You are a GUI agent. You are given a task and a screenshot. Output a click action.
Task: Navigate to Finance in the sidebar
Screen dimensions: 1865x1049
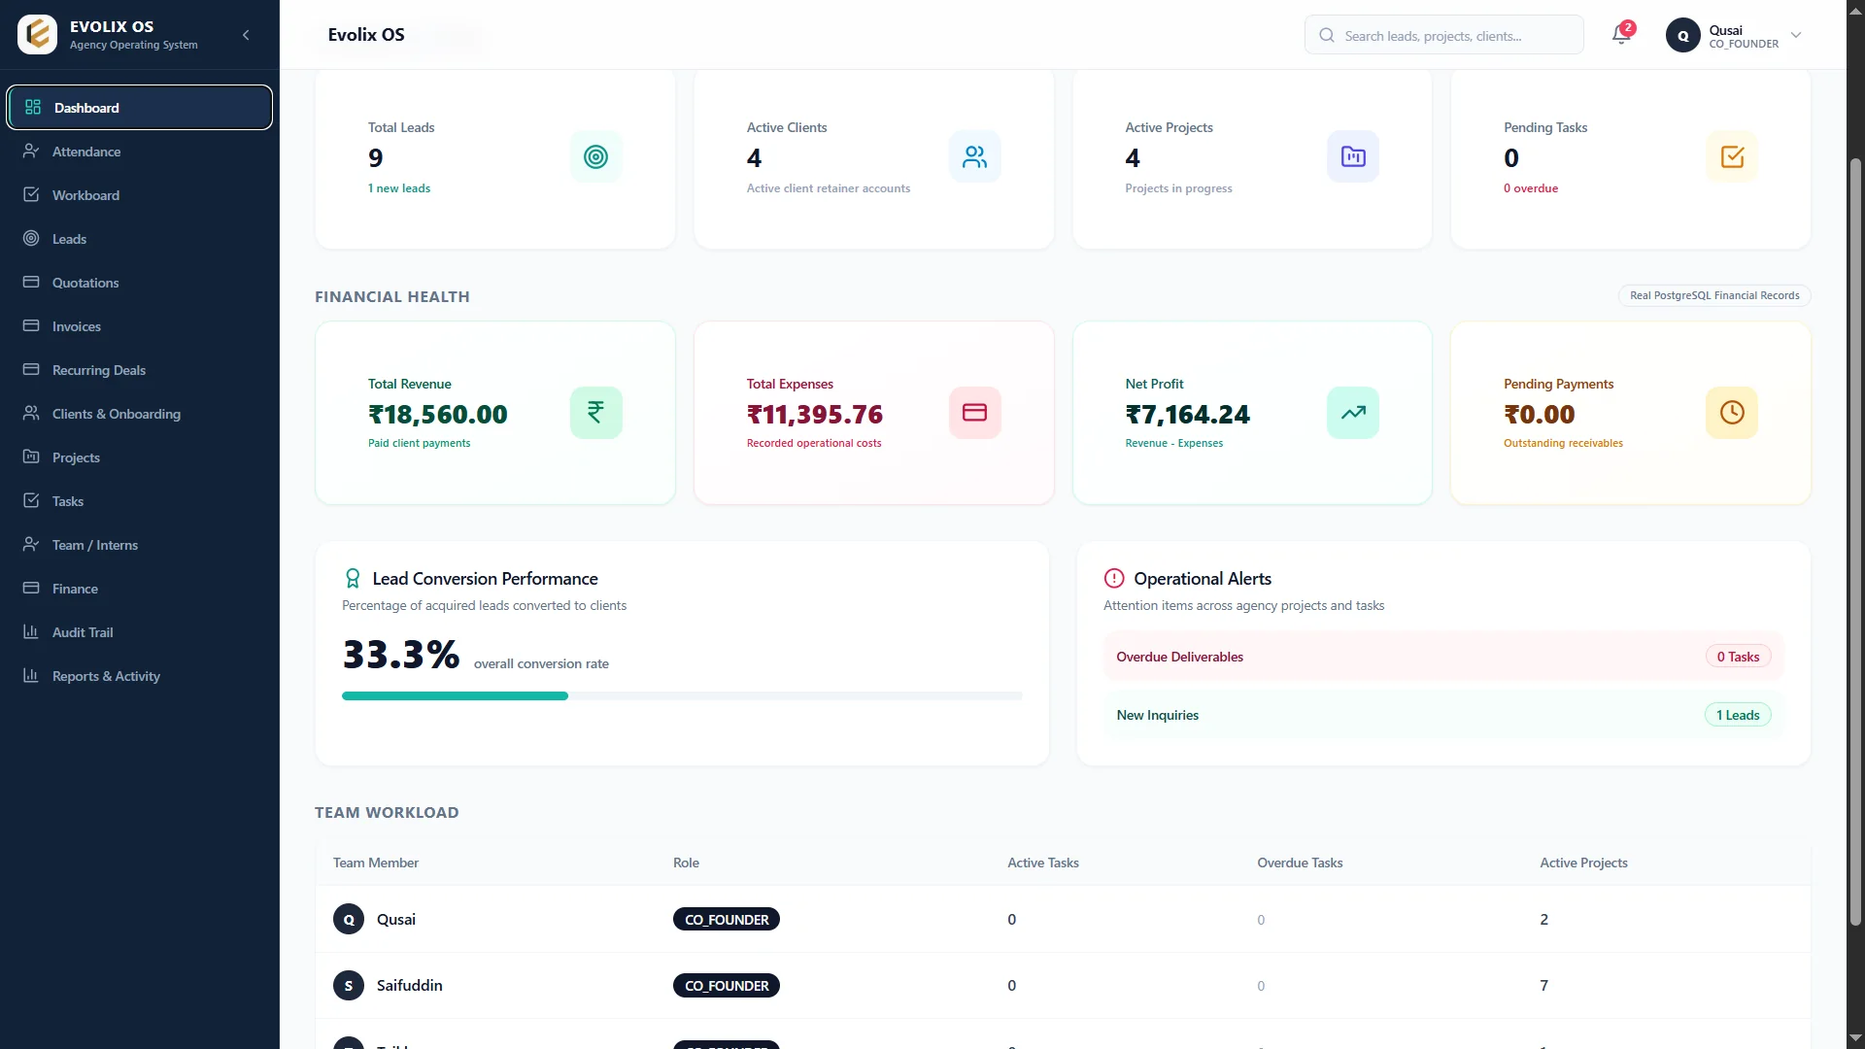pos(140,589)
